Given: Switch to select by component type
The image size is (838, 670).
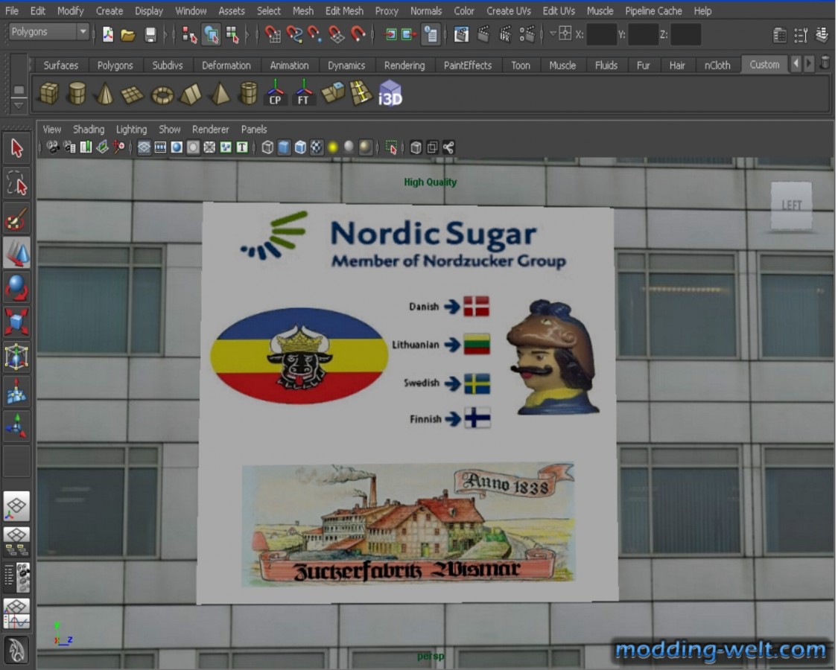Looking at the screenshot, I should (232, 35).
